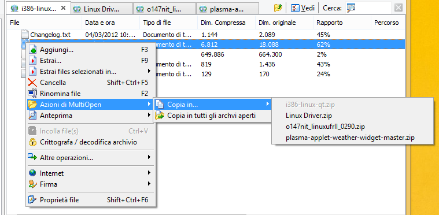
Task: Expand the Altre operazioni submenu arrow
Action: point(149,157)
